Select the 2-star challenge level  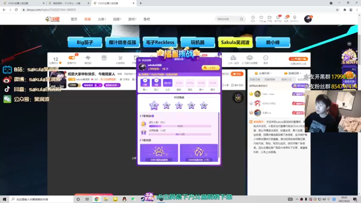tap(167, 106)
